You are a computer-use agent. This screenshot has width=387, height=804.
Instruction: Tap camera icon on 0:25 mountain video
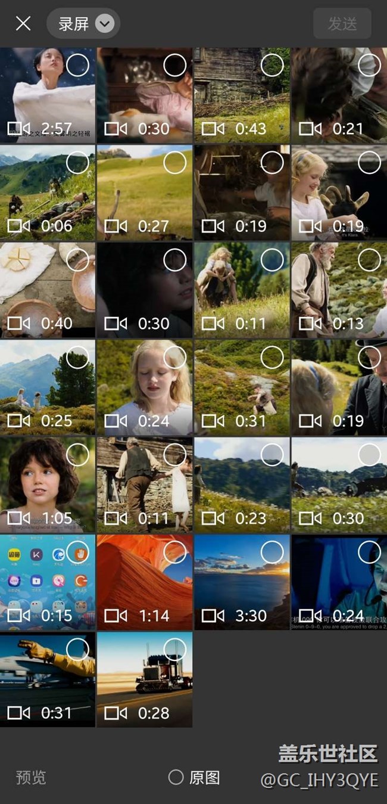tap(18, 421)
